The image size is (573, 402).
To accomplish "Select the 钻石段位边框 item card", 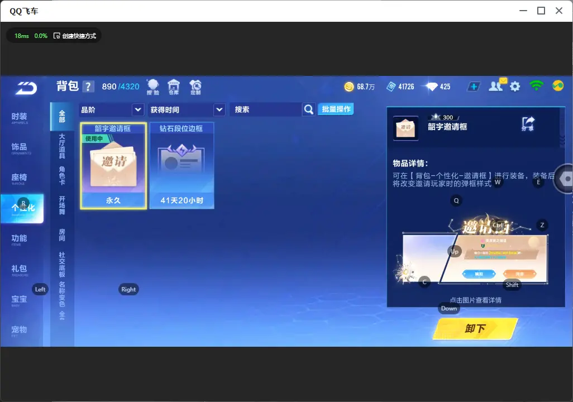I will 182,166.
